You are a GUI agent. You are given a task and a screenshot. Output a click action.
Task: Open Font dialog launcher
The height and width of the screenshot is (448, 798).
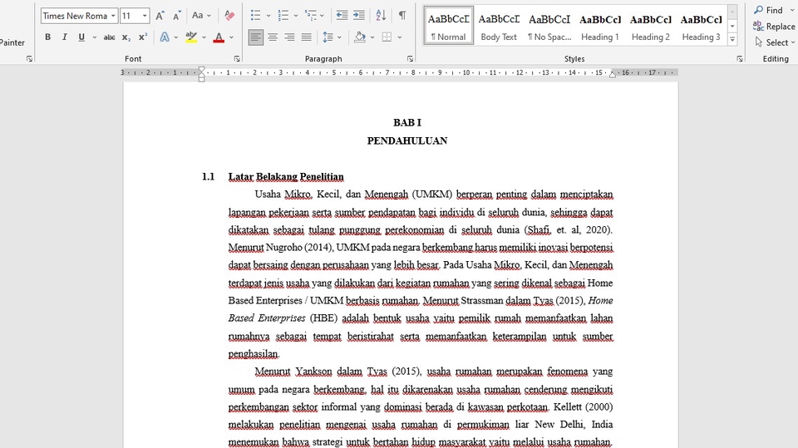237,59
